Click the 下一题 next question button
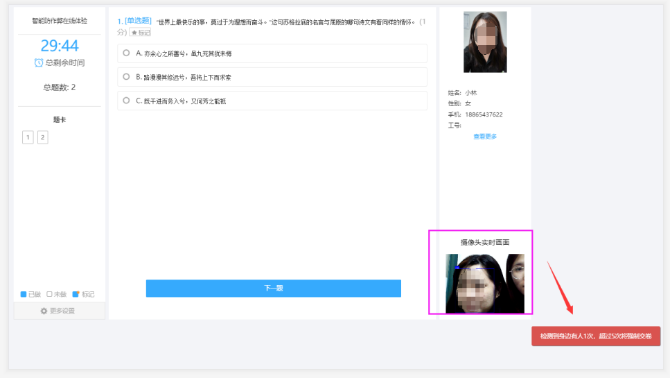This screenshot has height=378, width=670. (x=274, y=289)
